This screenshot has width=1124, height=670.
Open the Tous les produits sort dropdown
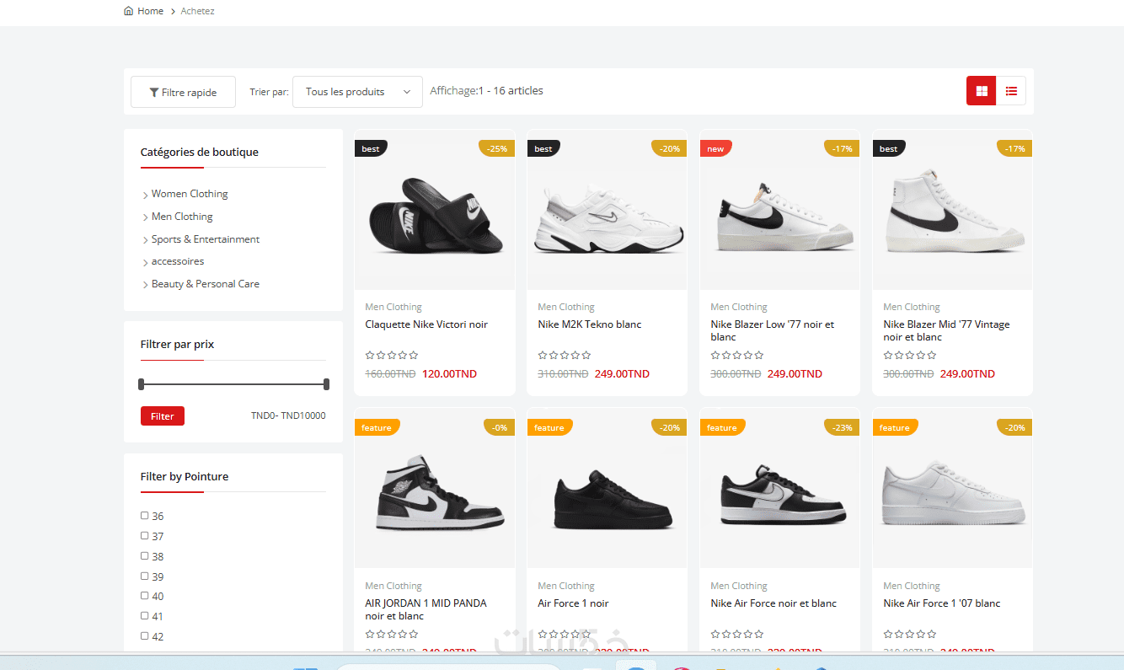(x=357, y=92)
